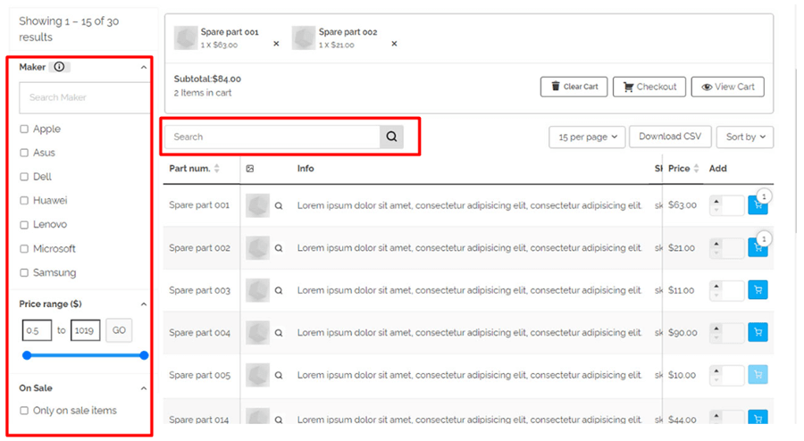Screen dimensions: 804x441
Task: Click the Search Maker input field
Action: point(85,97)
